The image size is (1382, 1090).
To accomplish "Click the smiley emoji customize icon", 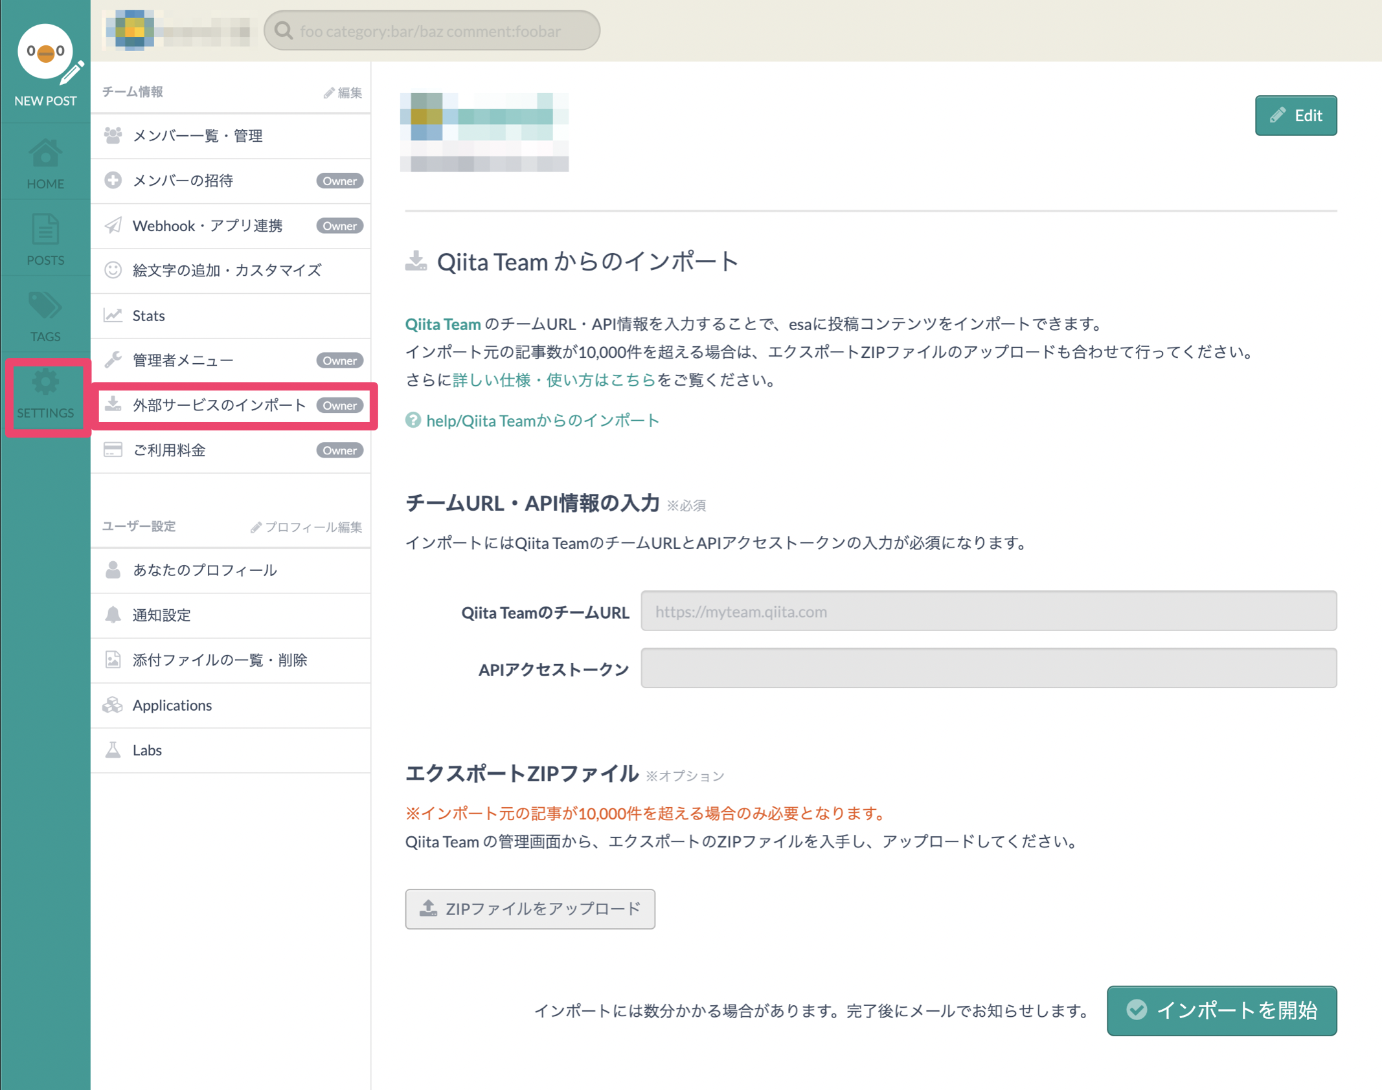I will tap(113, 270).
